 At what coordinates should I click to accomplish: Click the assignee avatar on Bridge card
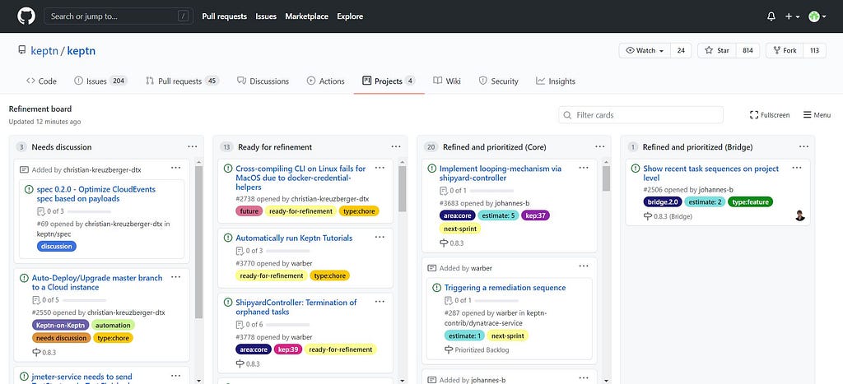[x=799, y=216]
